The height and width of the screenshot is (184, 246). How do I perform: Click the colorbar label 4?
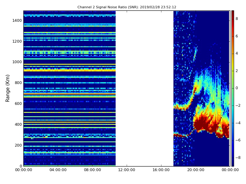237,53
